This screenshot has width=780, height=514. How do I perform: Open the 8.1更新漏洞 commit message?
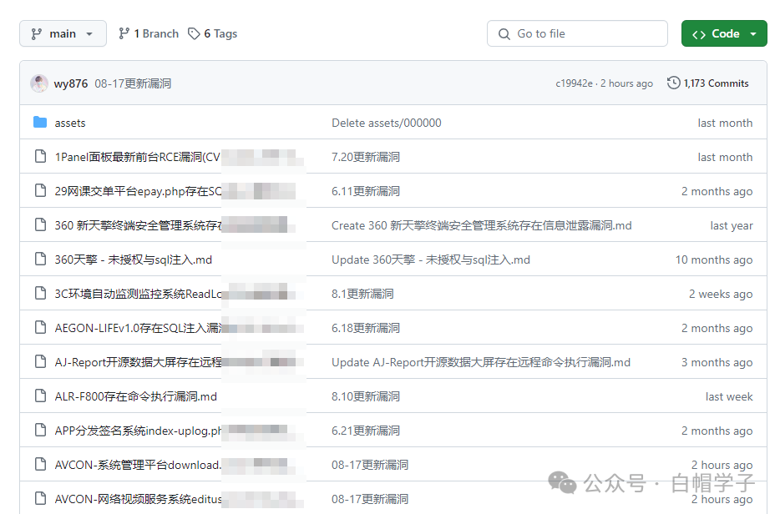pyautogui.click(x=362, y=295)
